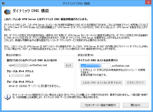Click the blue information icon
This screenshot has width=153, height=112.
click(7, 97)
